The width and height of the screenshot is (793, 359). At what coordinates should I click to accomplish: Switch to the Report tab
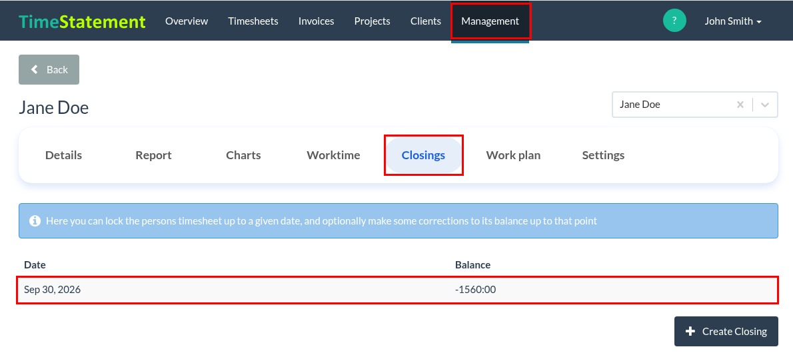(154, 155)
